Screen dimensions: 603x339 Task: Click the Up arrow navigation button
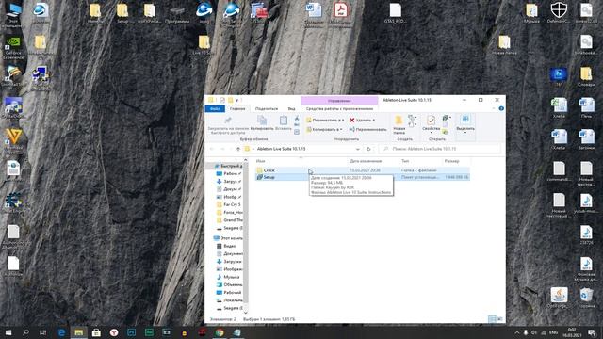(238, 149)
